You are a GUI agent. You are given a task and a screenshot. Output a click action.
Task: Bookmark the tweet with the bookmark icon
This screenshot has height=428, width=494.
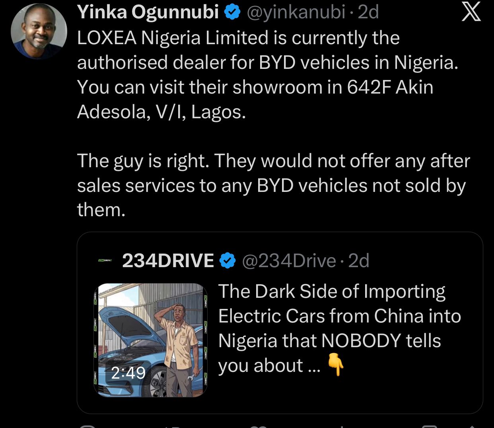click(x=429, y=426)
